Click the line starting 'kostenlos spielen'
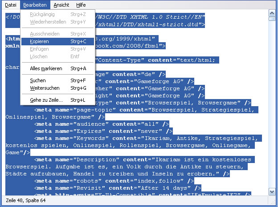The height and width of the screenshot is (207, 278). 130,145
